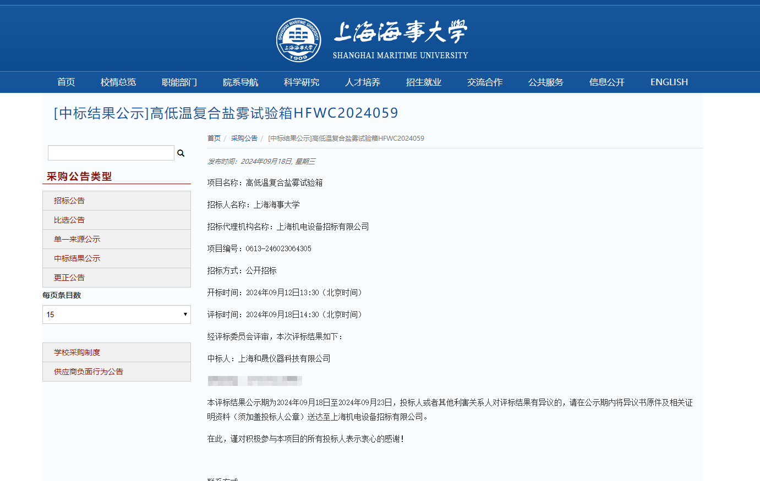
Task: Open the 人才培养 navigation item
Action: pos(363,82)
